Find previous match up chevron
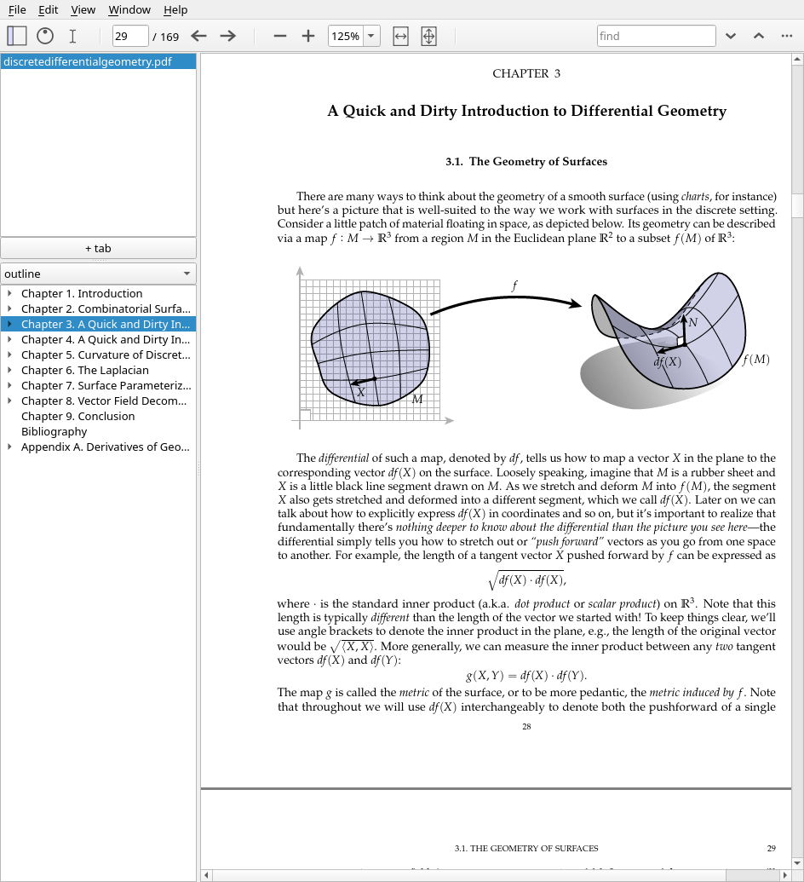804x882 pixels. click(759, 36)
